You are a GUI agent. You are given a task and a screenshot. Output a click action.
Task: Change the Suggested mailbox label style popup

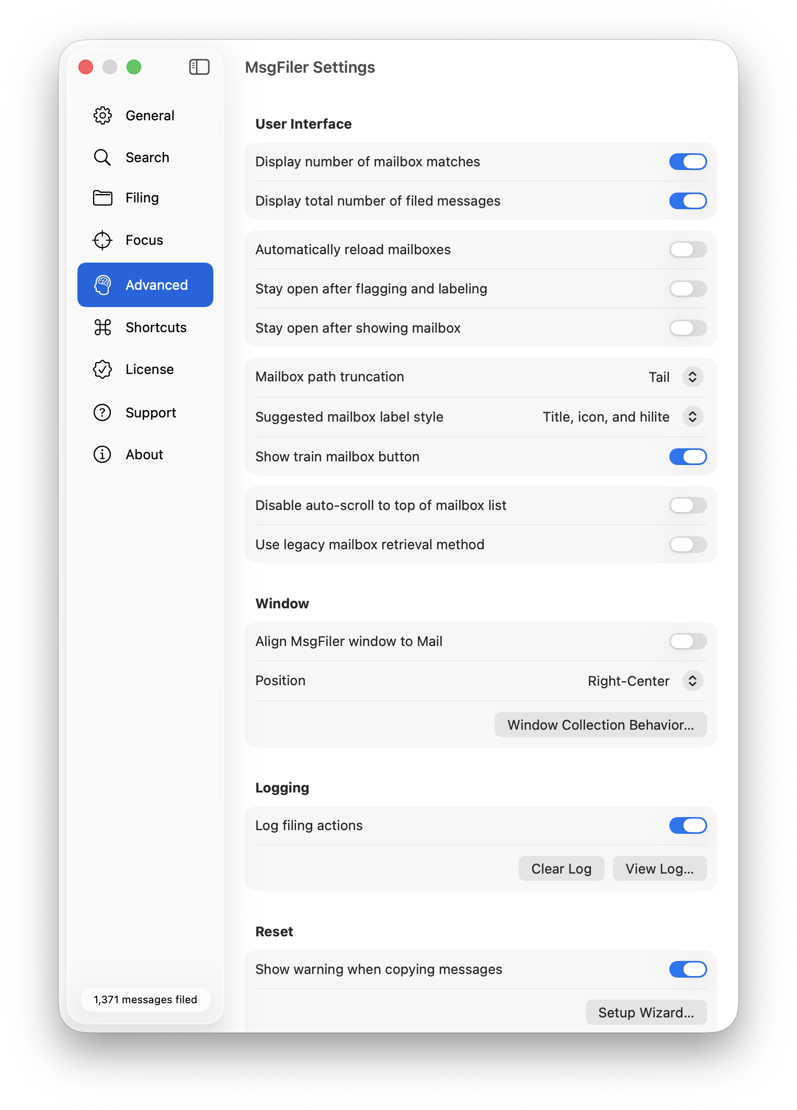tap(692, 417)
